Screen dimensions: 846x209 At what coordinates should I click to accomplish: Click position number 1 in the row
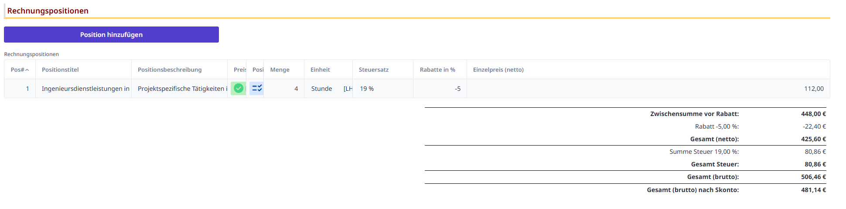coord(27,89)
